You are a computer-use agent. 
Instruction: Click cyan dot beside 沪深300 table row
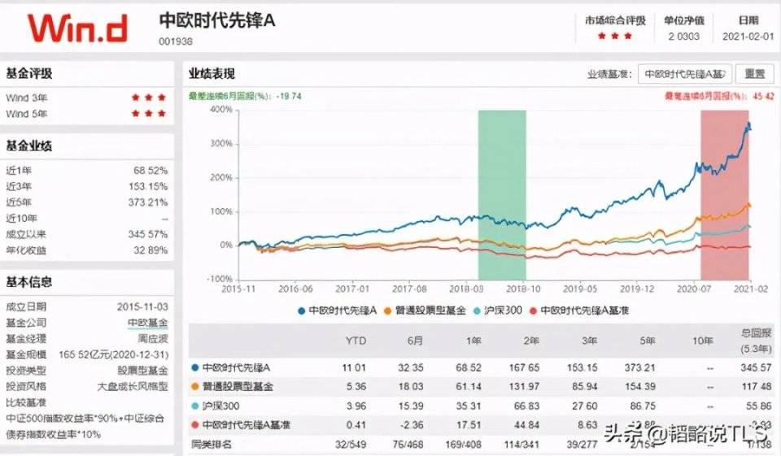(x=194, y=406)
